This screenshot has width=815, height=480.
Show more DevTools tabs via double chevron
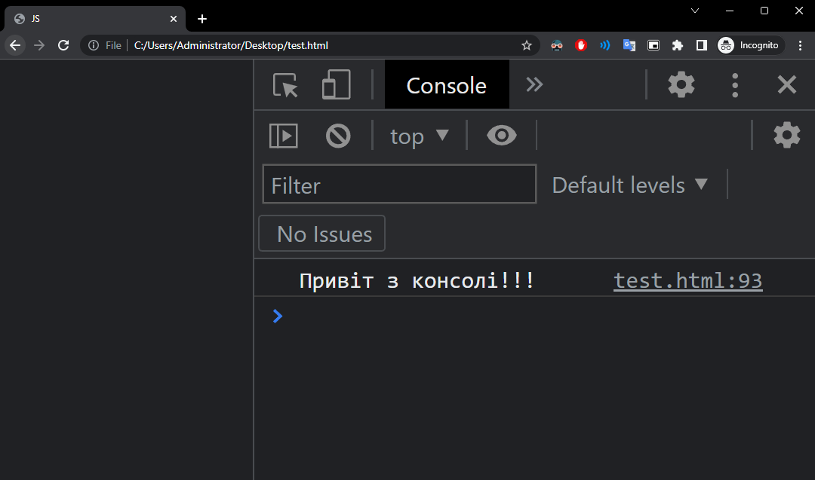pos(534,84)
